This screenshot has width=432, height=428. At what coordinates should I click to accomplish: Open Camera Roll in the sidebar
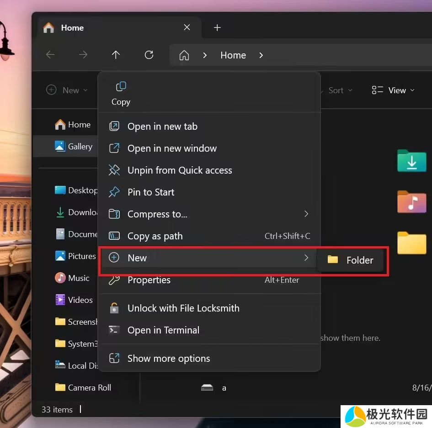tap(89, 388)
